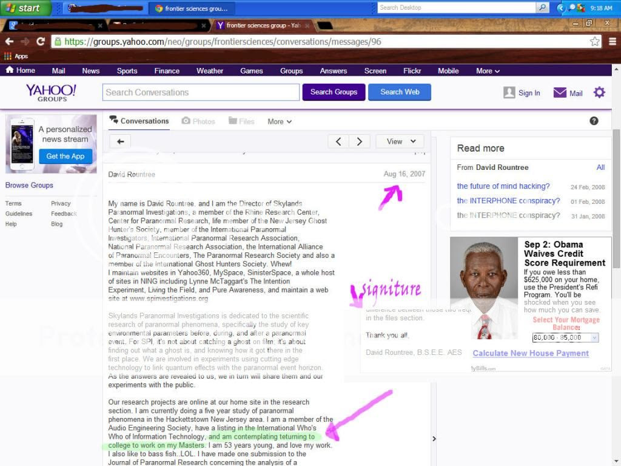This screenshot has height=466, width=621.
Task: Open the Help footer link
Action: pos(11,224)
